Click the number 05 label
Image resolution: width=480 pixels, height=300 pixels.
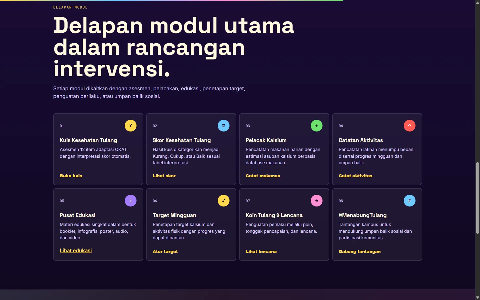pyautogui.click(x=62, y=201)
